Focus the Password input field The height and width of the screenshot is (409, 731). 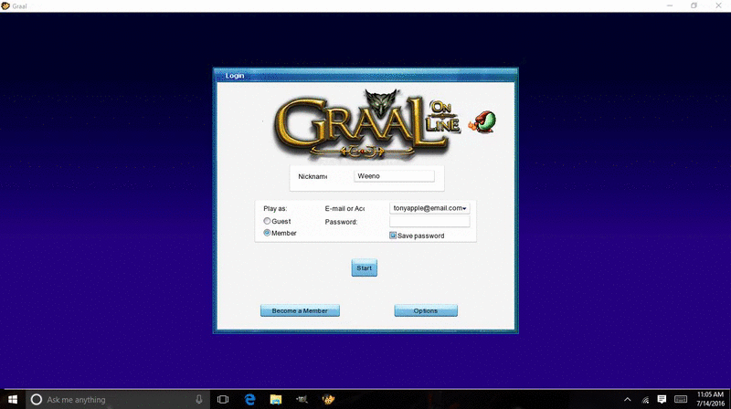[429, 222]
